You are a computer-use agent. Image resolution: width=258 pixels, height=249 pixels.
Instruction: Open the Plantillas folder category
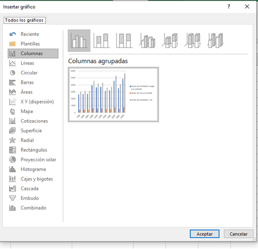[x=33, y=44]
